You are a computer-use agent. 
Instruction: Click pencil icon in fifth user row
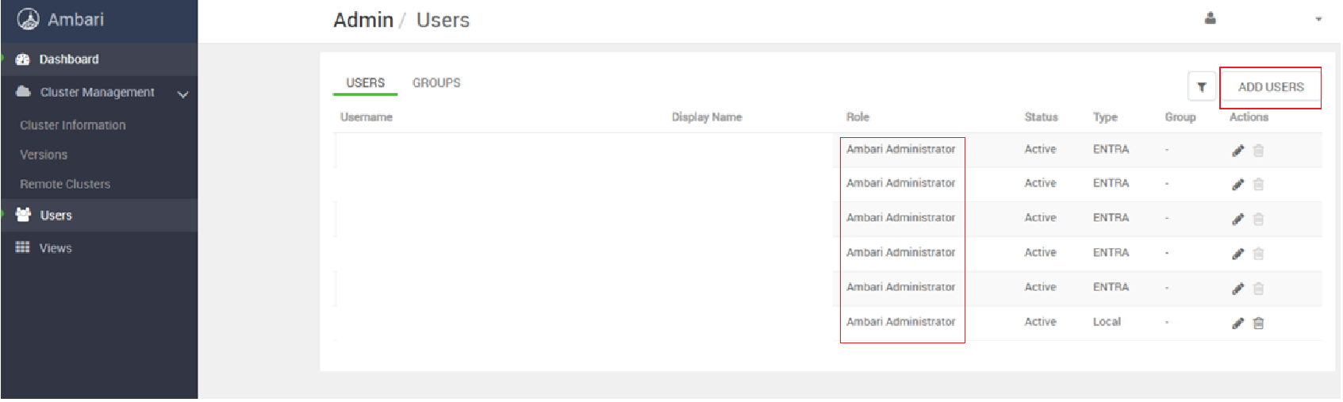1237,289
